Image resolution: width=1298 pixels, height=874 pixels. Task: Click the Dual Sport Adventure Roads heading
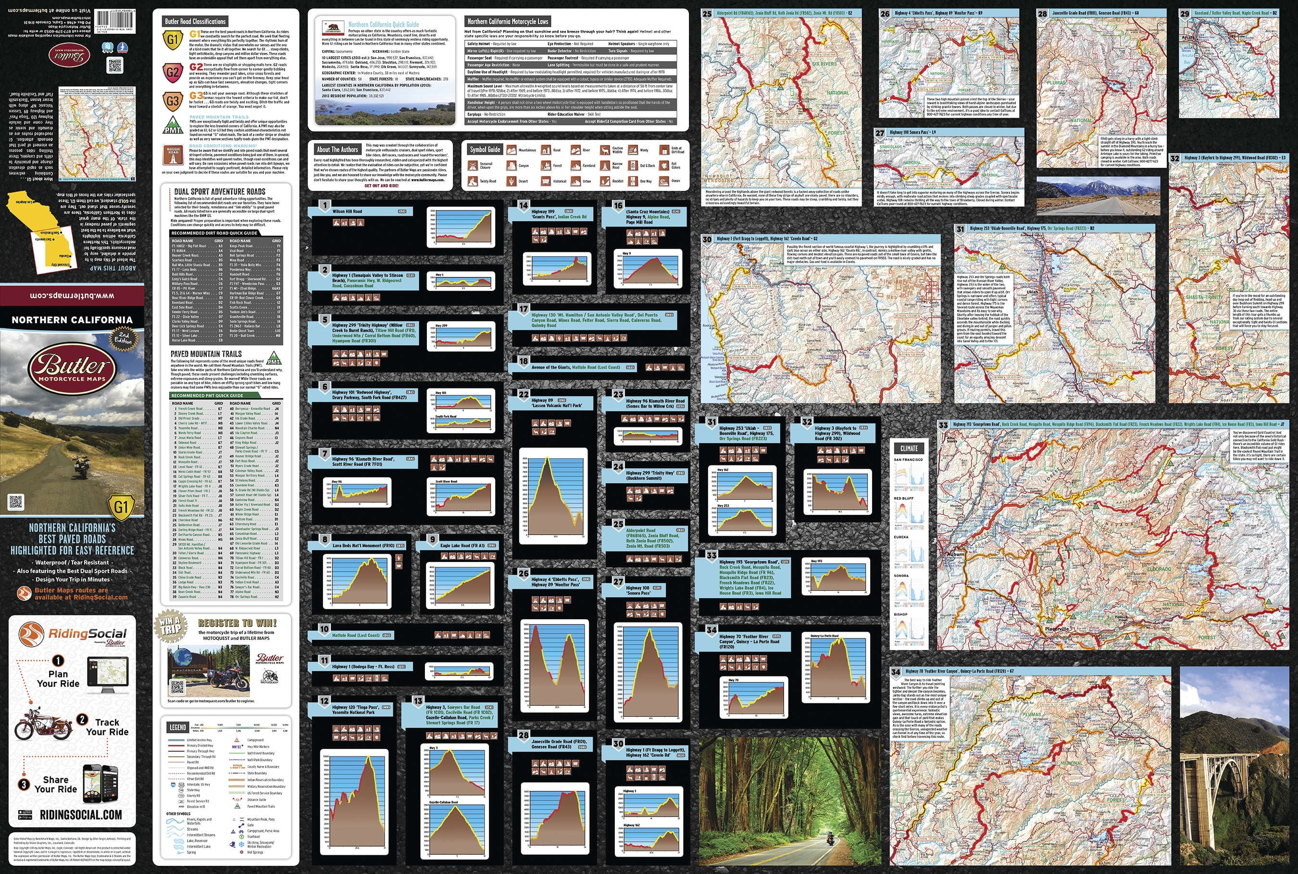click(x=220, y=191)
